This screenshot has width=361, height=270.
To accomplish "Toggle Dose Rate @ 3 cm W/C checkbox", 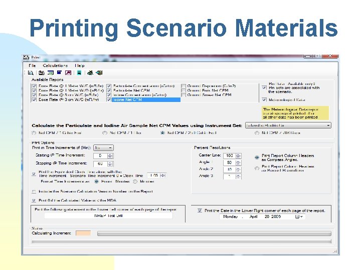I will pos(34,95).
